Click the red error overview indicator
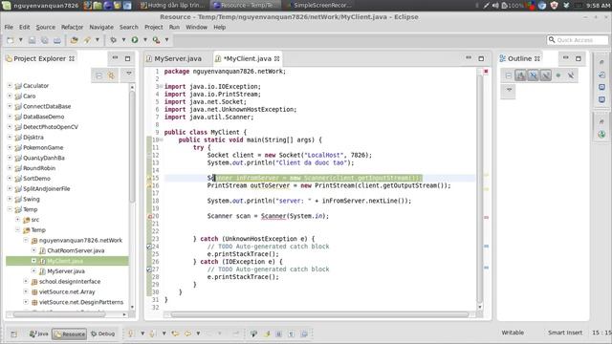This screenshot has width=612, height=344. pyautogui.click(x=487, y=72)
